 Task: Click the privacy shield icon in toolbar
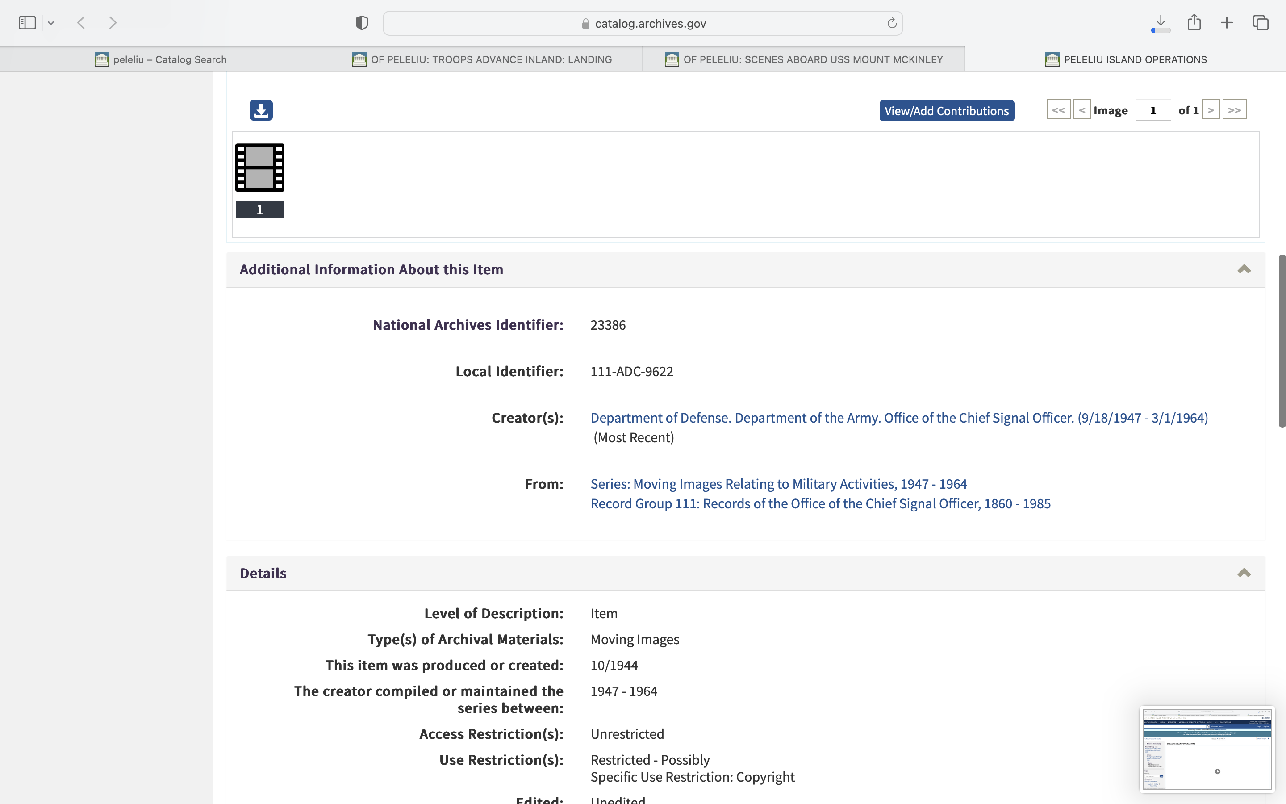(x=362, y=23)
